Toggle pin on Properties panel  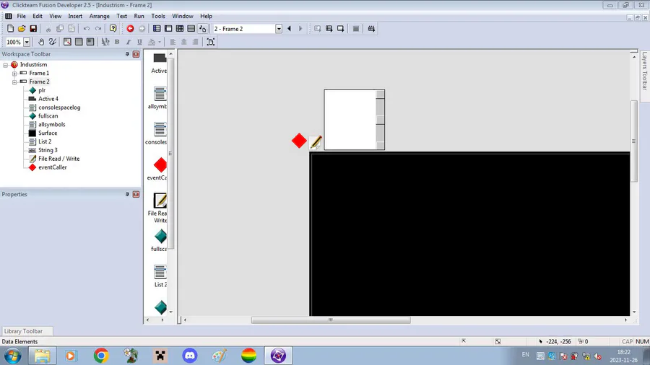click(127, 194)
